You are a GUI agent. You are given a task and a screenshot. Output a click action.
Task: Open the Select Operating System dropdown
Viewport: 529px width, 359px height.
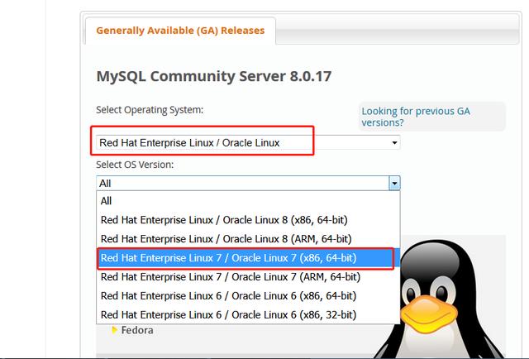pos(248,142)
